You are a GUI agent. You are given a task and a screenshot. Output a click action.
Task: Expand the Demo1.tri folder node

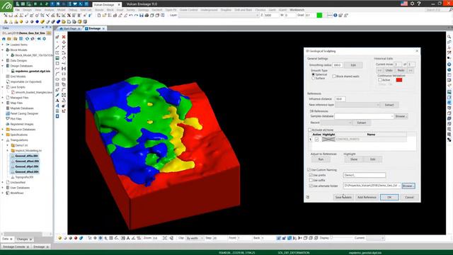(8, 145)
